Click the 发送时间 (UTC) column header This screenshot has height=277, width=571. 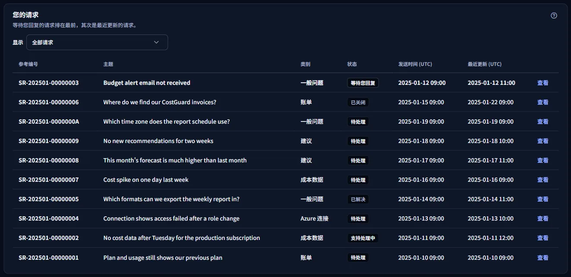(x=415, y=64)
